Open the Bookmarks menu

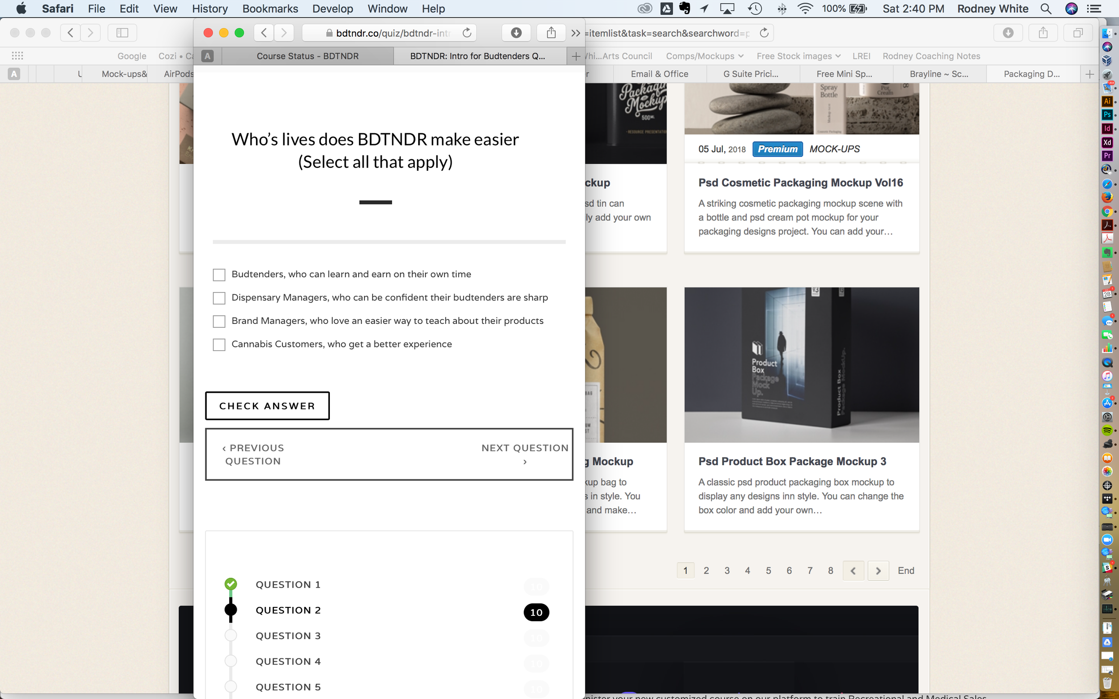[x=270, y=8]
